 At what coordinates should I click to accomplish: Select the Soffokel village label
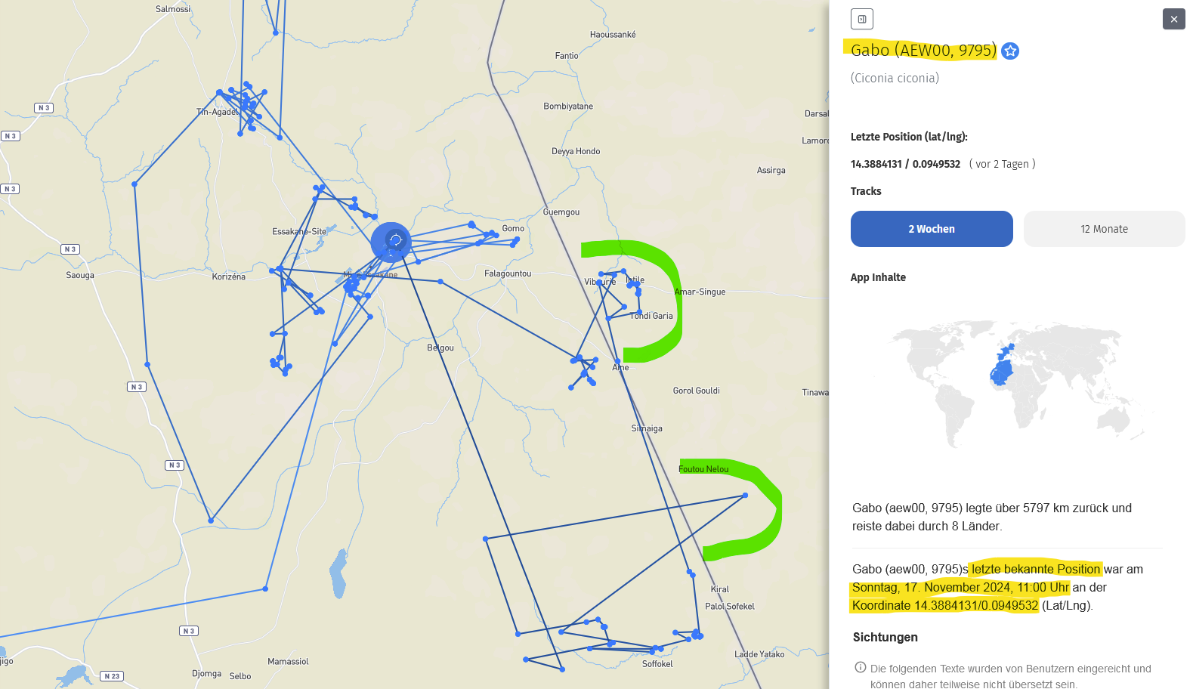tap(657, 664)
